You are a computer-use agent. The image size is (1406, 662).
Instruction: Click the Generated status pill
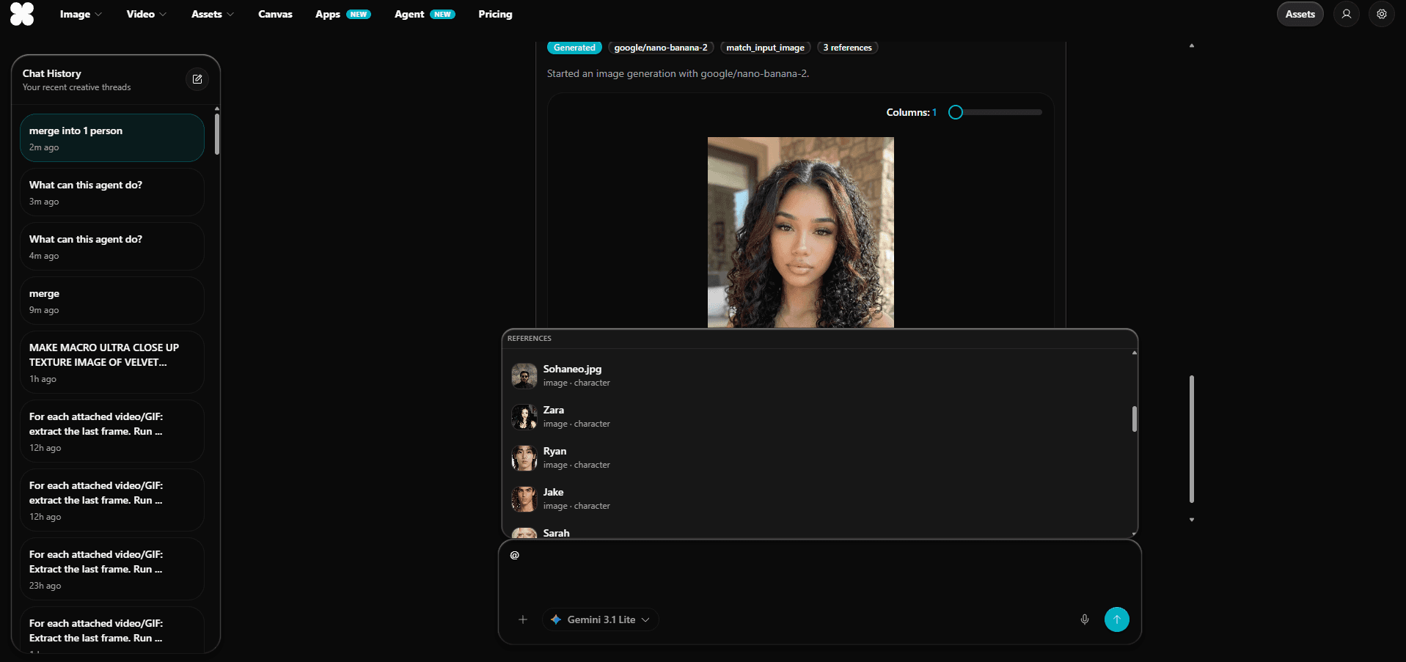click(574, 47)
